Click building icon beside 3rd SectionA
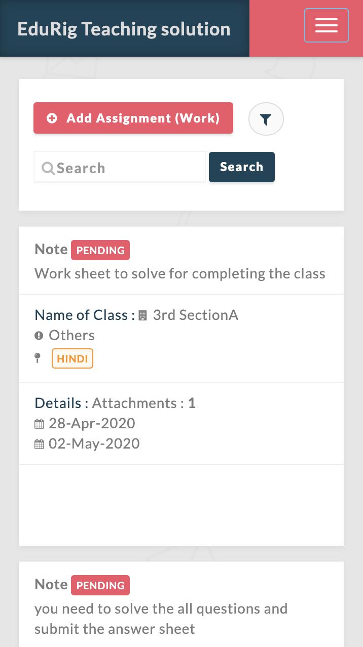 click(143, 315)
